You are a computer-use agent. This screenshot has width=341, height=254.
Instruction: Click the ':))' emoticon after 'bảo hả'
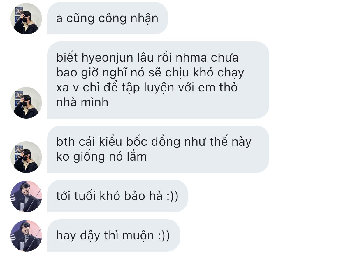(x=172, y=196)
